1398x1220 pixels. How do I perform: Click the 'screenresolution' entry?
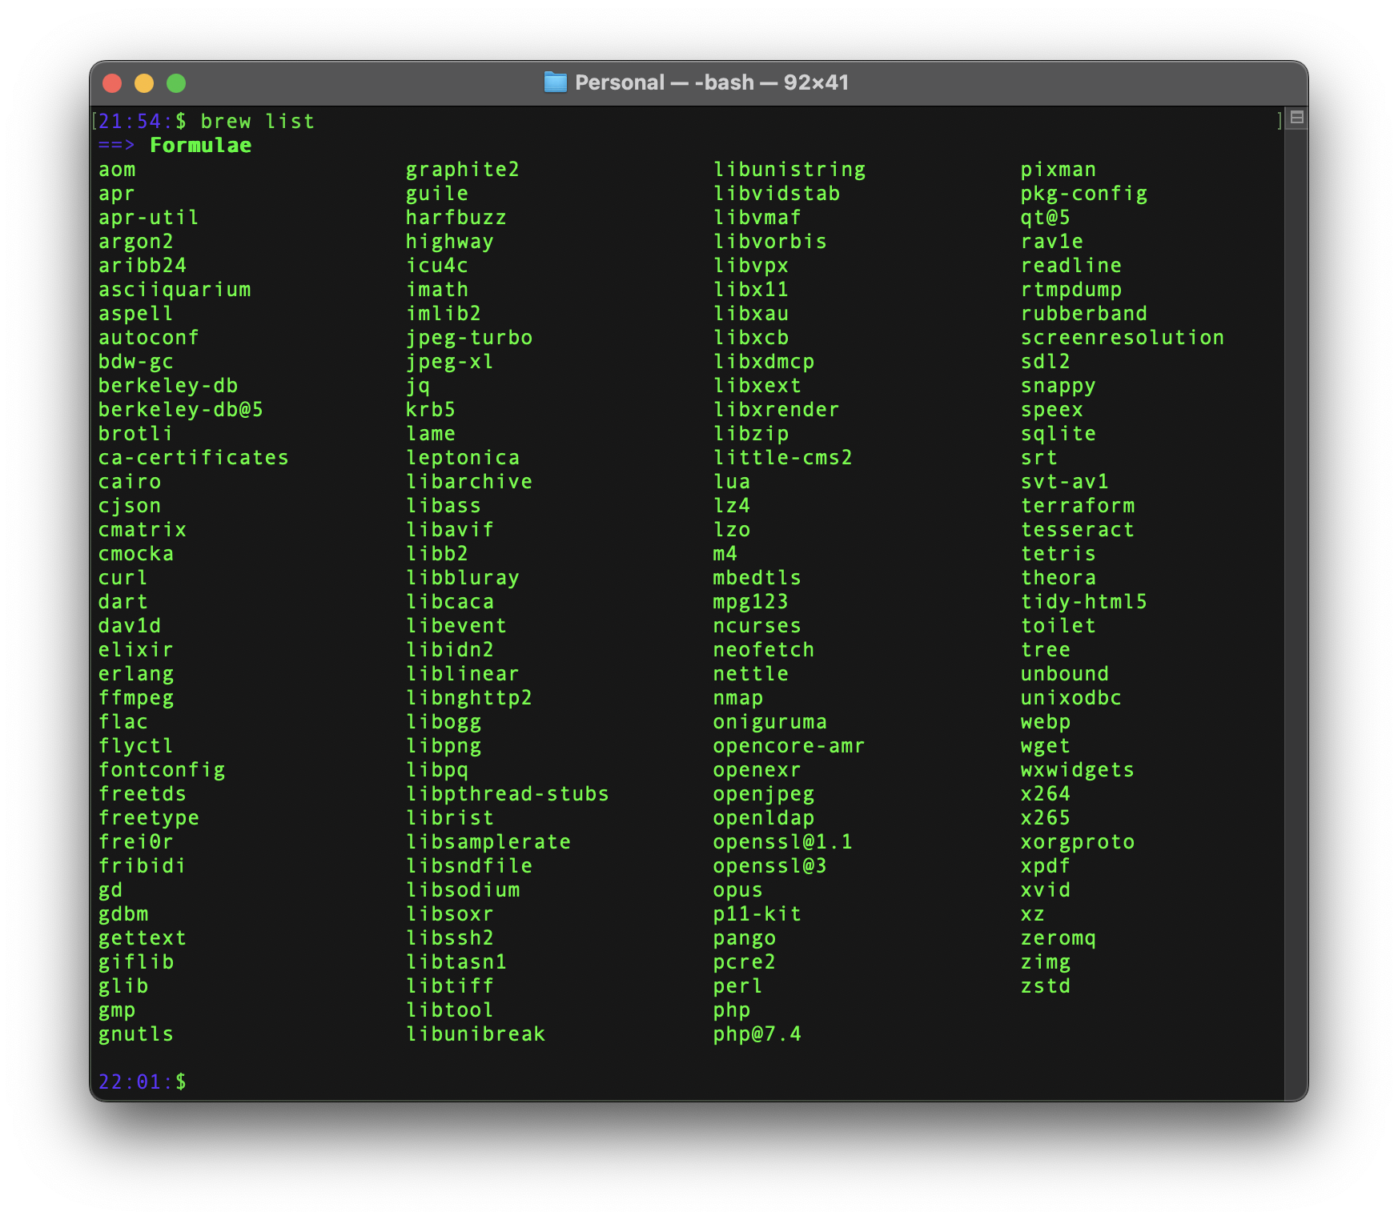1122,338
